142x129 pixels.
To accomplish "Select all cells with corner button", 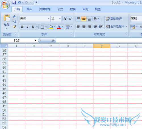I will [x=4, y=46].
